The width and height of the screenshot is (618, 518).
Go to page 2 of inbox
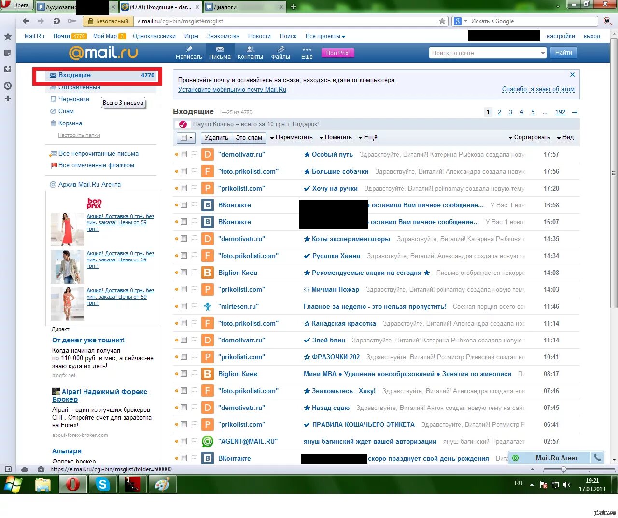(499, 112)
